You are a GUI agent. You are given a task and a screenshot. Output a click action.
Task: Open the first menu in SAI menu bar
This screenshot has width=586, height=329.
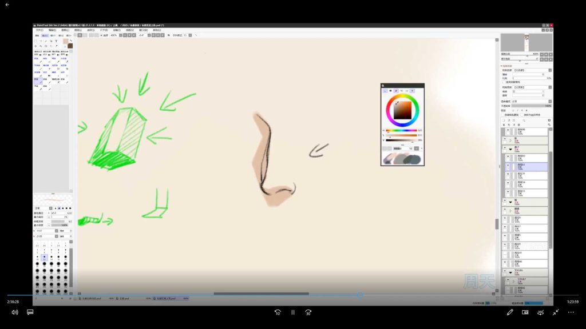(39, 30)
